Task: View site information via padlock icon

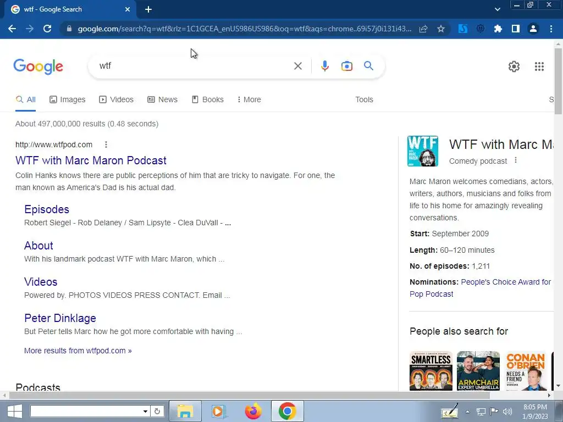Action: 69,29
